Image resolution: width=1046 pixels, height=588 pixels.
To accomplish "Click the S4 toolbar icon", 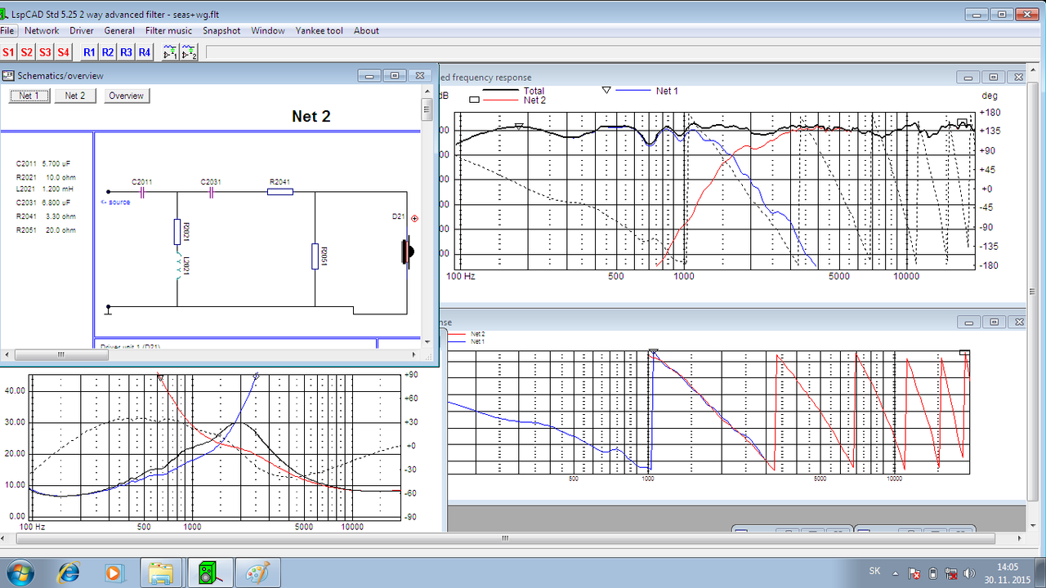I will click(63, 52).
